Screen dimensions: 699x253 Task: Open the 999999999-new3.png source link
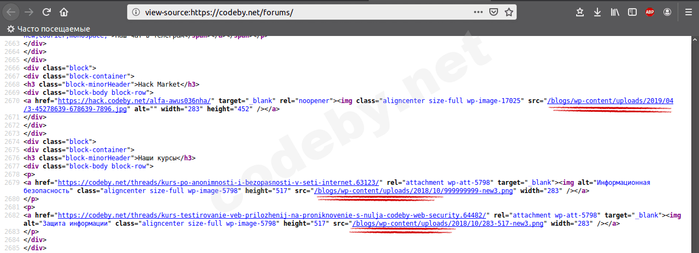coord(414,191)
